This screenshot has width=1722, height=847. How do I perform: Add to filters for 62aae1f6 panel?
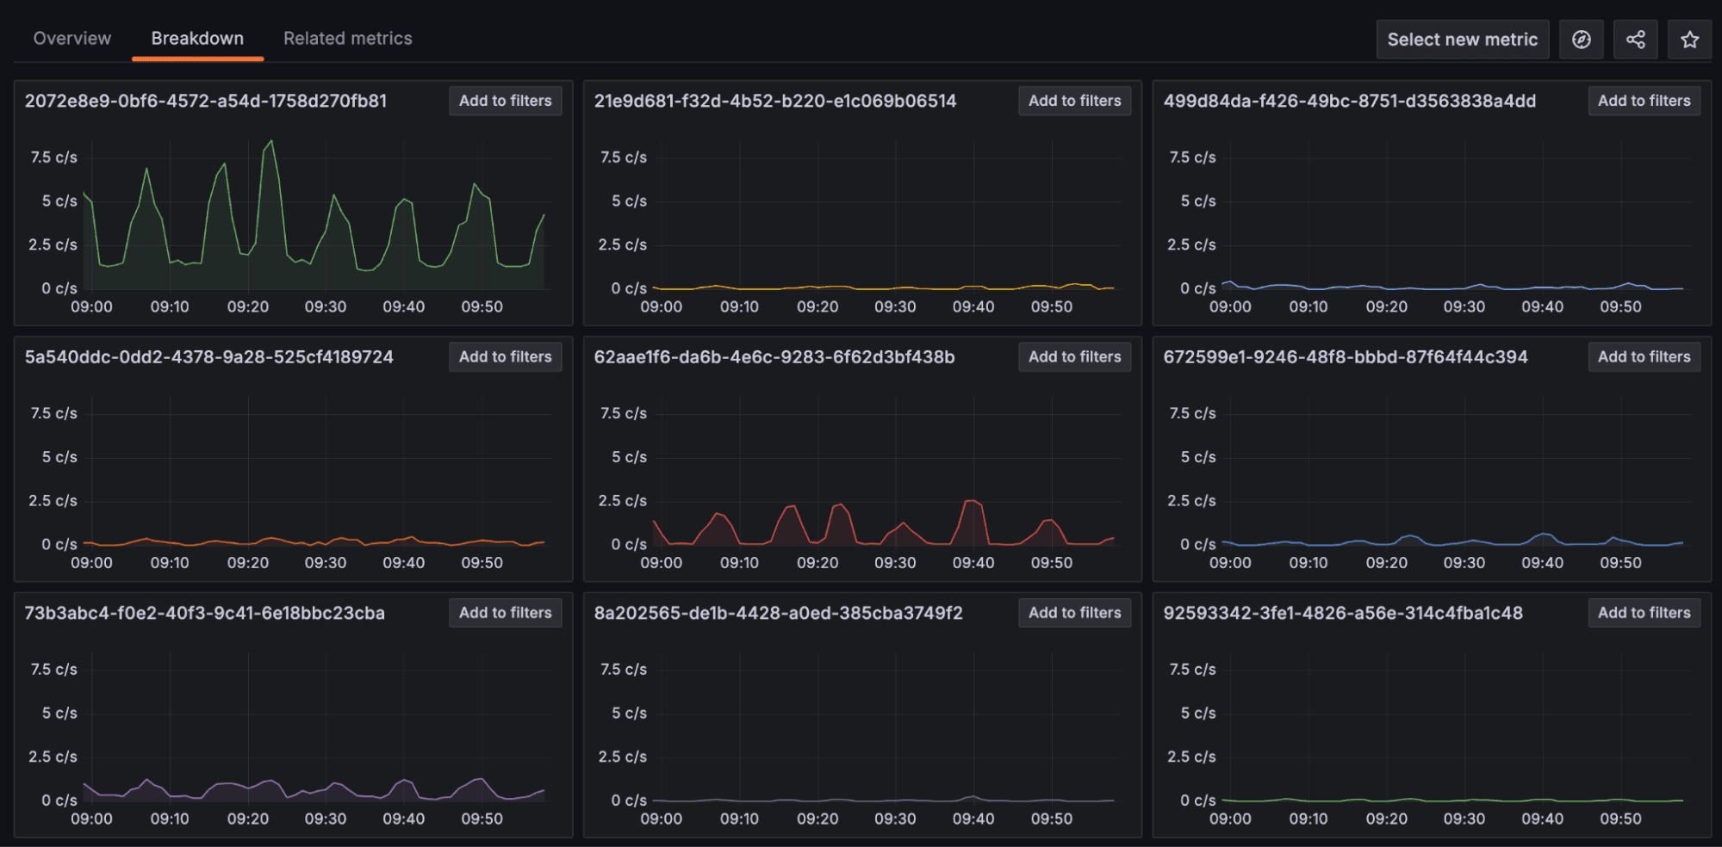pos(1074,356)
